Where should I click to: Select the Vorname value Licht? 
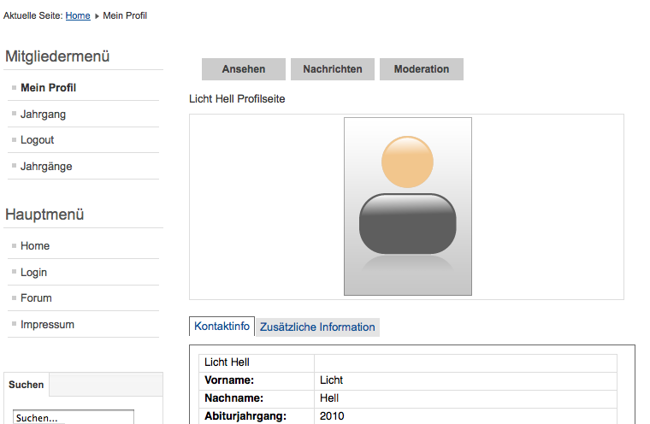coord(331,380)
